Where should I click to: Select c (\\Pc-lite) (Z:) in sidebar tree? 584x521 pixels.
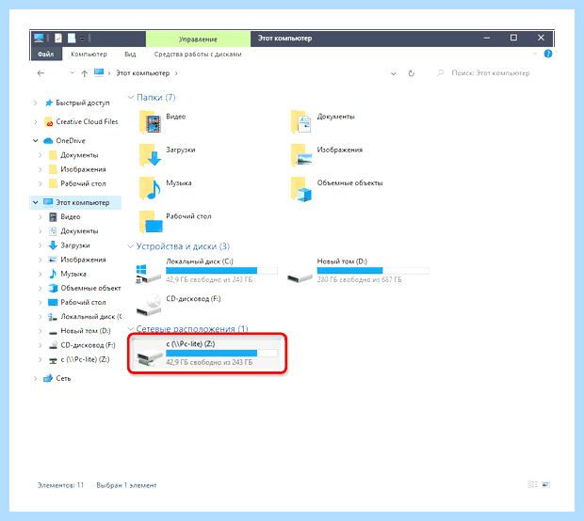point(85,359)
